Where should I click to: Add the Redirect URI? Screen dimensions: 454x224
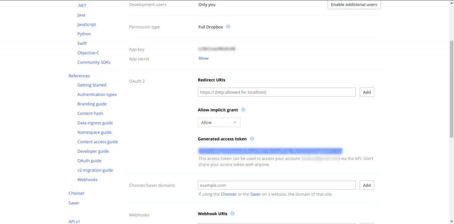(367, 92)
